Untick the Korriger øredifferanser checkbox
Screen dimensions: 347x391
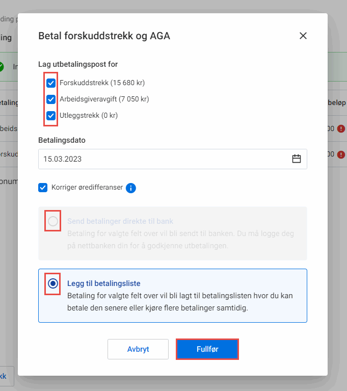point(43,188)
